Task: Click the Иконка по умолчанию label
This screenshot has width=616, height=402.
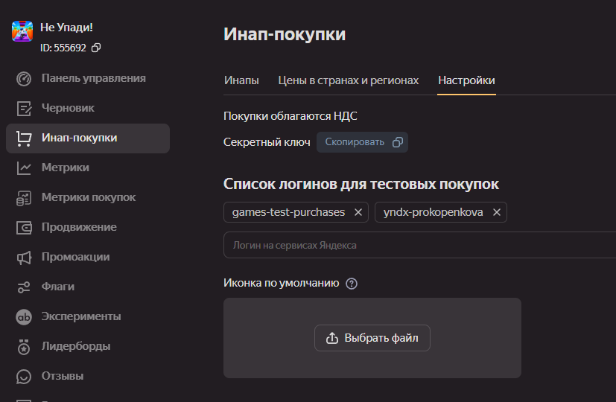Action: (x=282, y=283)
